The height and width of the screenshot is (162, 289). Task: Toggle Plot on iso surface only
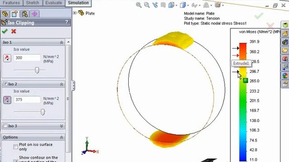pyautogui.click(x=15, y=147)
